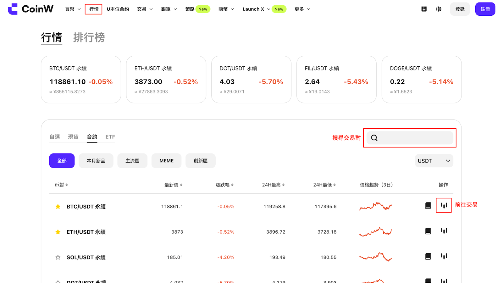
Task: Open the ETH/USDT 永續 summary card
Action: 166,80
